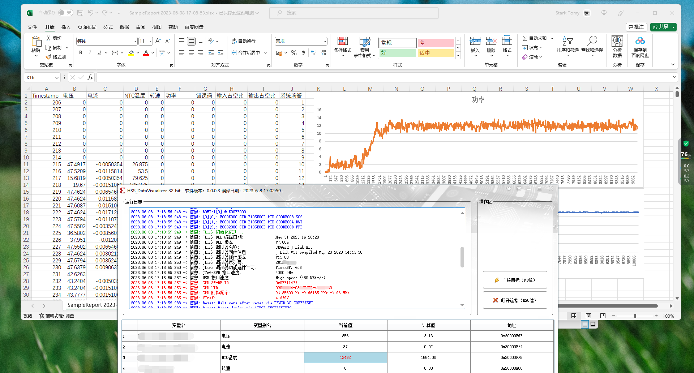Click the green shield tray icon

[686, 143]
